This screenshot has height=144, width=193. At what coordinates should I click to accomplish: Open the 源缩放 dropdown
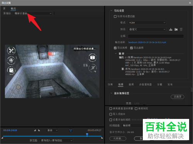coord(33,14)
